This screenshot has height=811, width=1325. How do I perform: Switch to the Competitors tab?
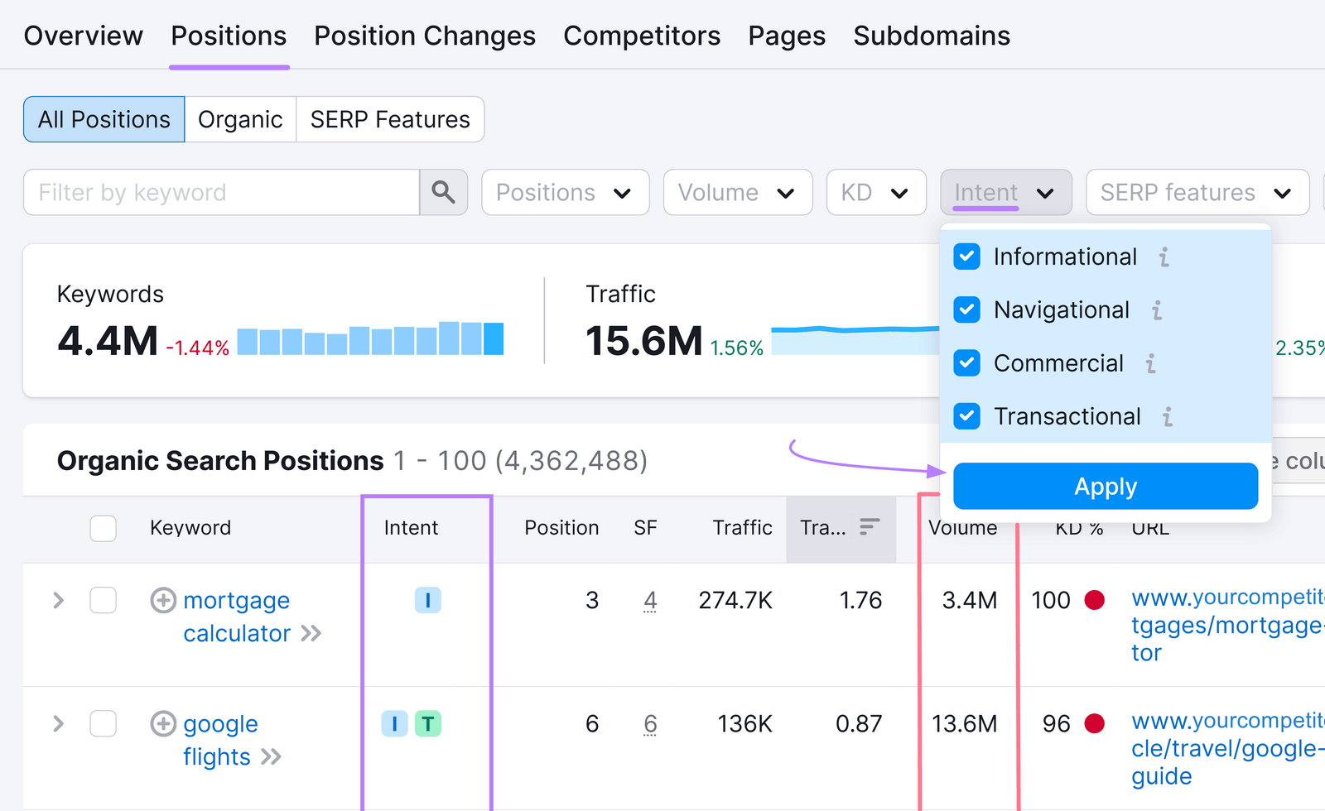click(642, 35)
